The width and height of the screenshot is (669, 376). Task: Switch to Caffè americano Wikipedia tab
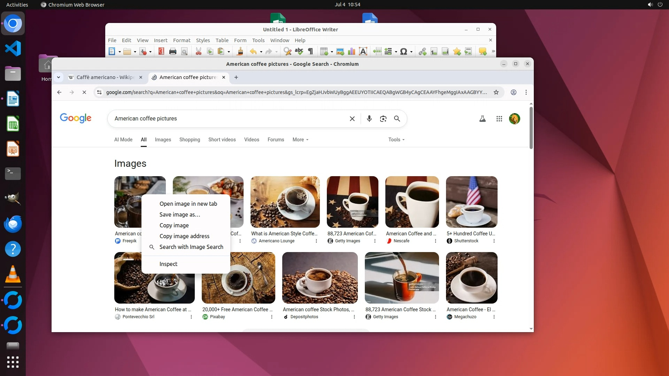105,77
